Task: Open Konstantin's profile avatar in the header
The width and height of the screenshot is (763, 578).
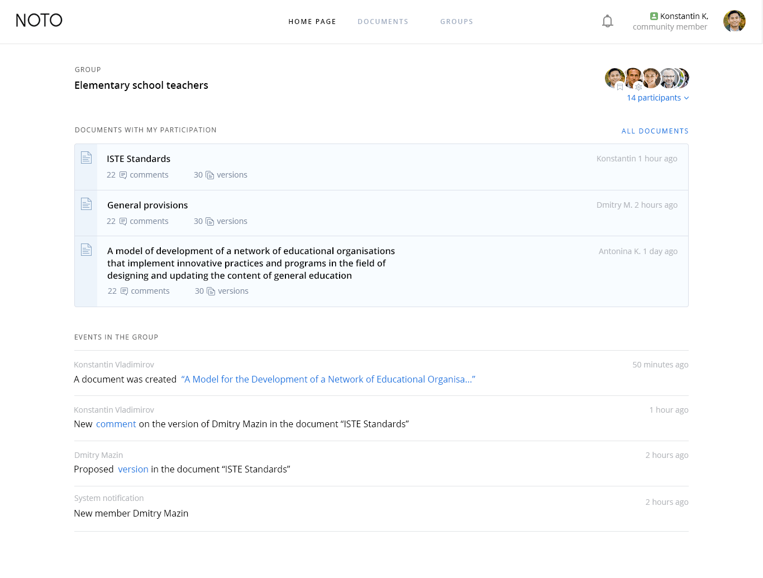Action: 734,21
